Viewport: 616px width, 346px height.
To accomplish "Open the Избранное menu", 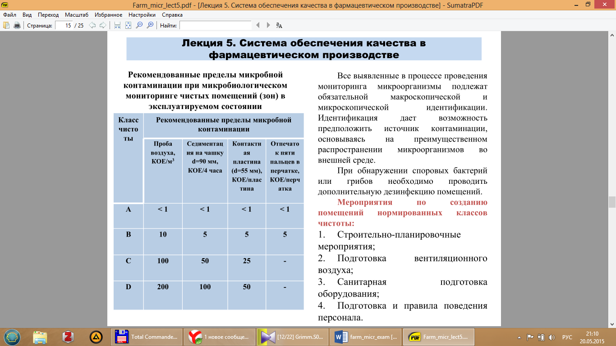I will tap(109, 15).
